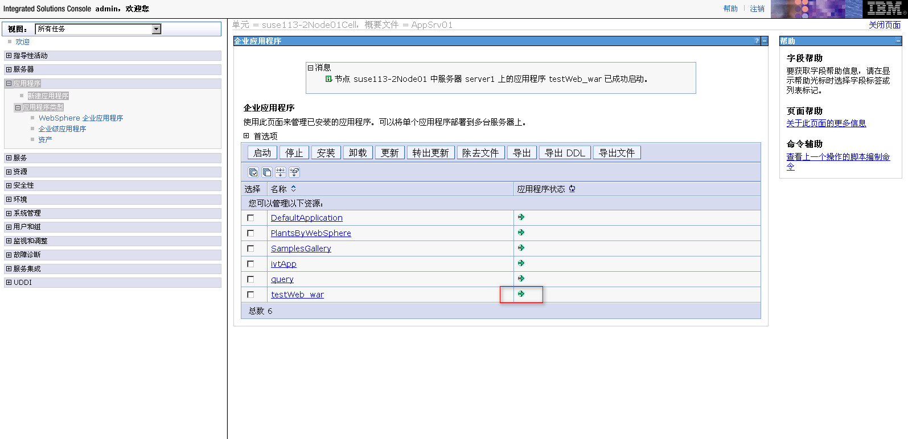Viewport: 908px width, 439px height.
Task: Expand the 系统管理 section
Action: [9, 213]
